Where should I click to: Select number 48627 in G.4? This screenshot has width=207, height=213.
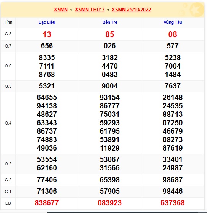(47, 114)
